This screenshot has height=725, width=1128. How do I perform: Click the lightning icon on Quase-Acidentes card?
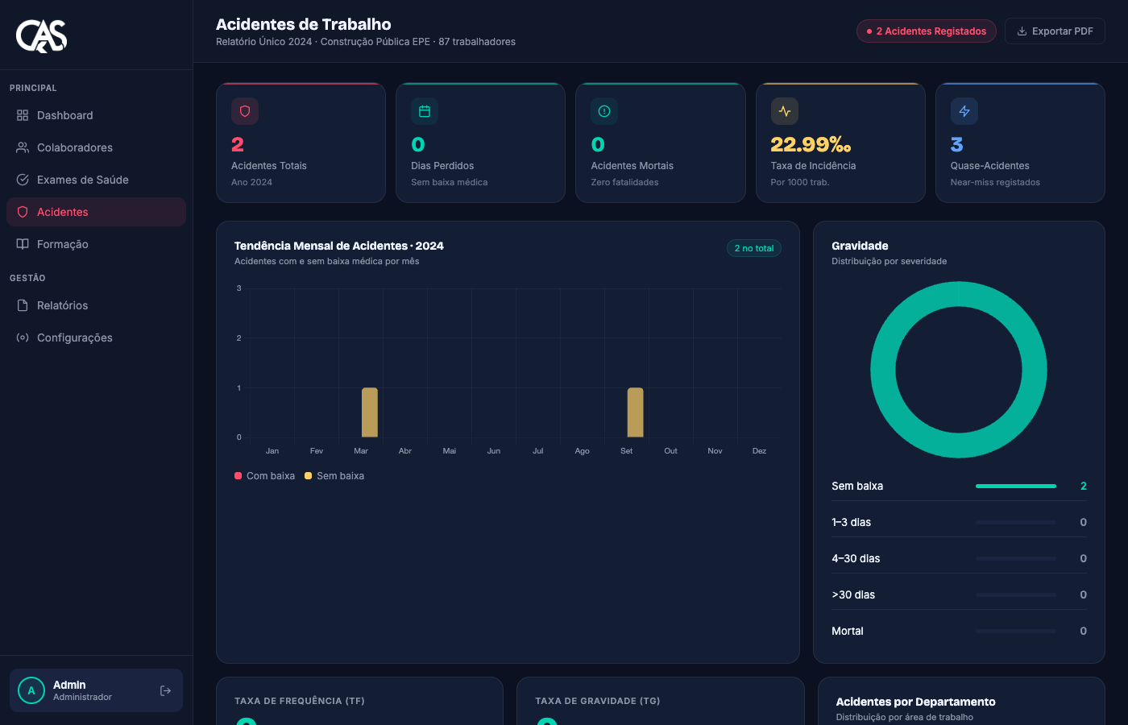point(964,111)
